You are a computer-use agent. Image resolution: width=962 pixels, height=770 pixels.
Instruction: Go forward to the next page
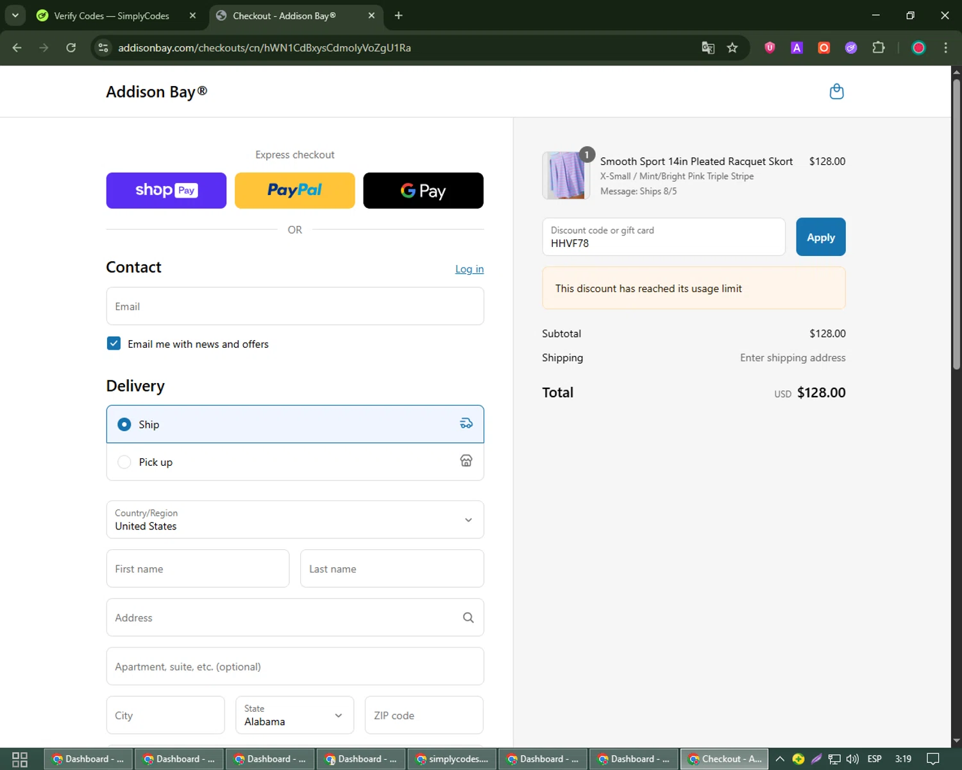tap(44, 47)
